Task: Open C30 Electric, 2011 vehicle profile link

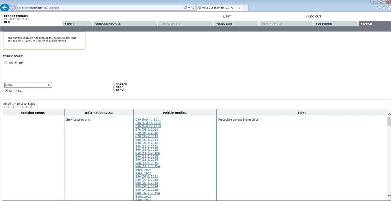Action: pos(148,120)
